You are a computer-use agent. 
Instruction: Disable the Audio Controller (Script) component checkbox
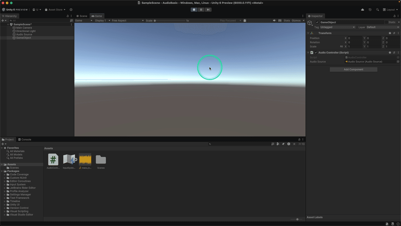(x=316, y=53)
